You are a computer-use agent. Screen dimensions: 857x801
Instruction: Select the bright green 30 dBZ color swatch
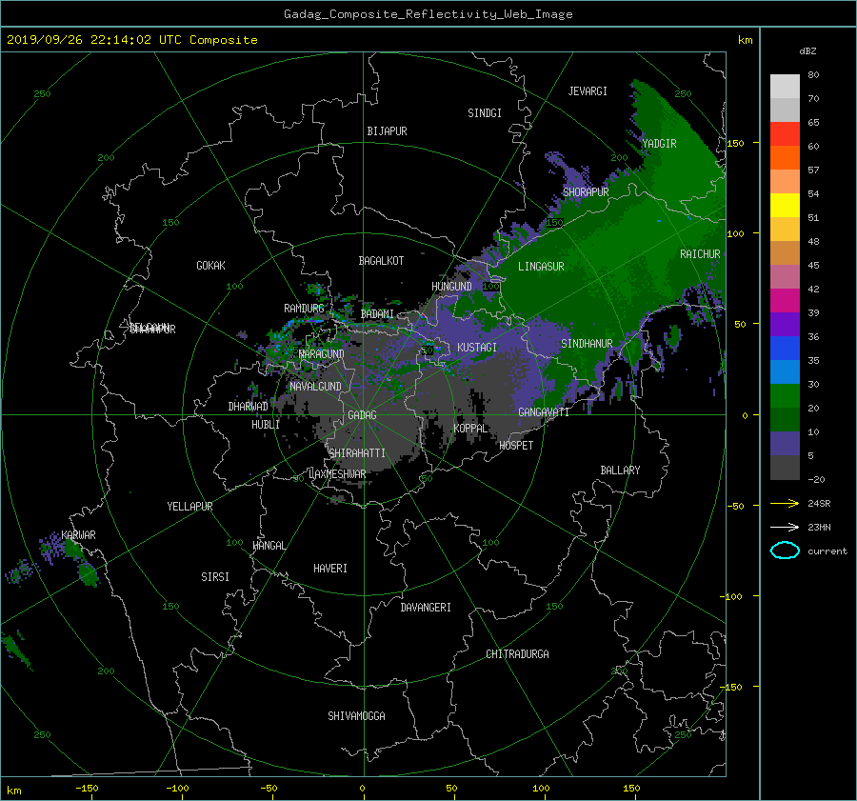pyautogui.click(x=785, y=396)
